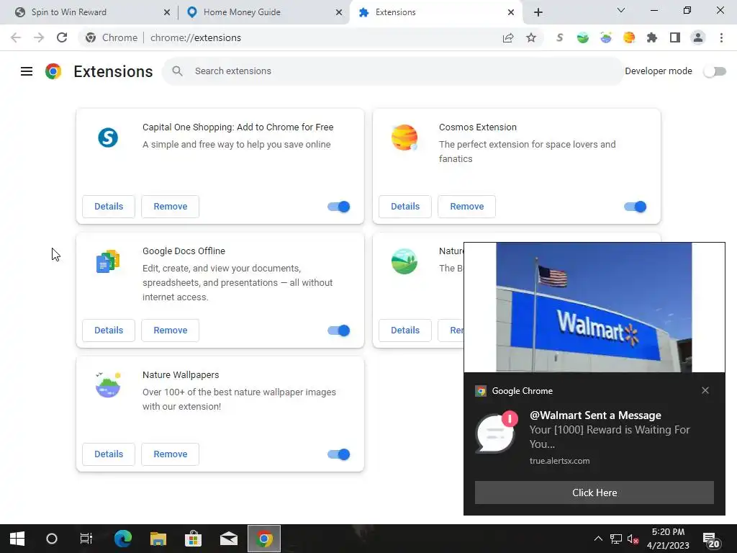Open Chrome's three-dot menu
Image resolution: width=737 pixels, height=553 pixels.
click(x=721, y=37)
